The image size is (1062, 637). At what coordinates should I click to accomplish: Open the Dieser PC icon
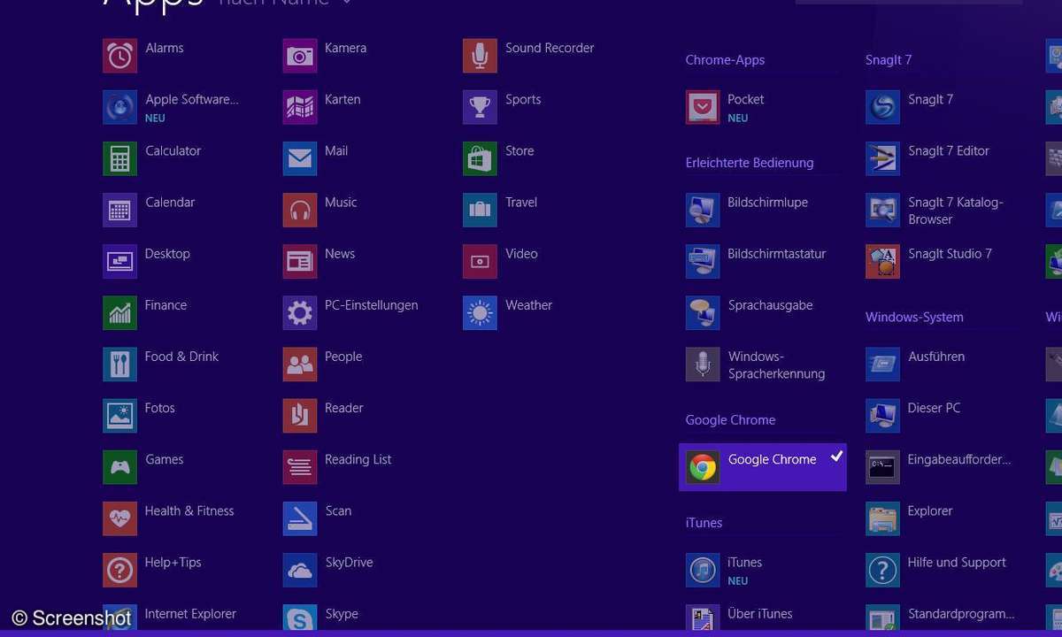pyautogui.click(x=882, y=415)
